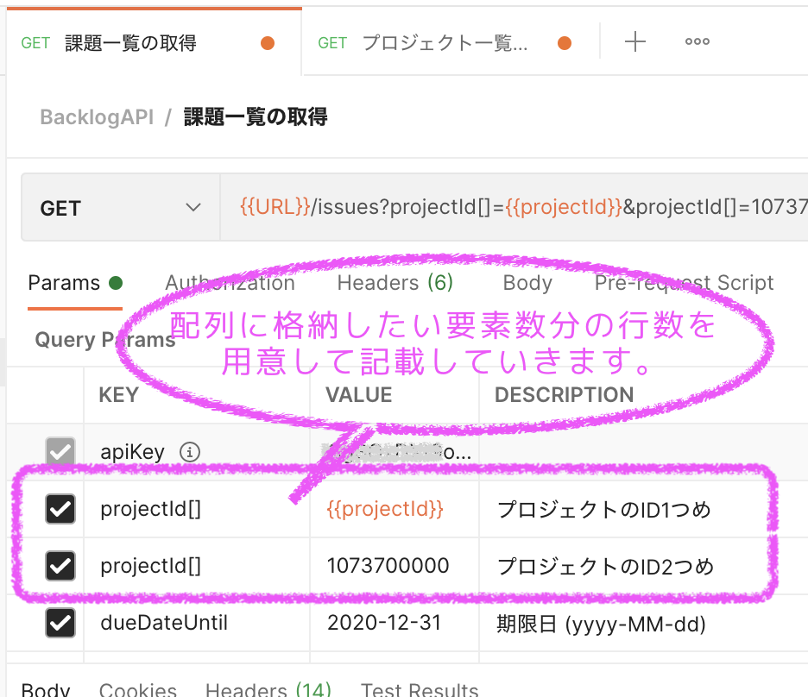Click the GET label on 課題一覧の取得 tab
This screenshot has width=808, height=697.
pyautogui.click(x=35, y=42)
